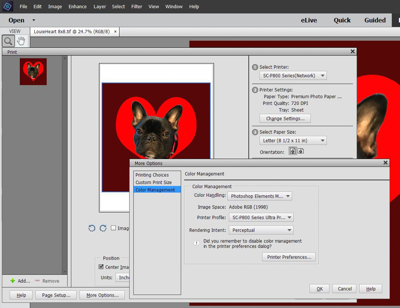Image resolution: width=400 pixels, height=308 pixels.
Task: Toggle the Center Image checkbox
Action: (x=101, y=267)
